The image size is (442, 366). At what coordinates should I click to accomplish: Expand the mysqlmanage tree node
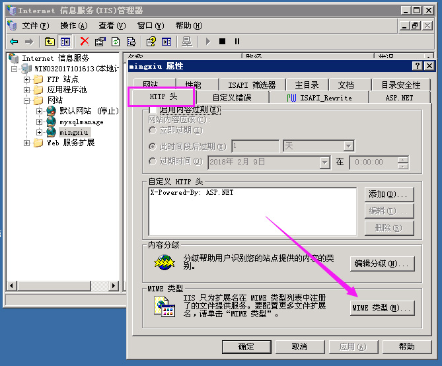tap(39, 122)
